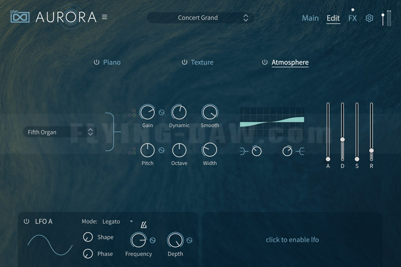The width and height of the screenshot is (401, 267).
Task: Click the Gain knob
Action: click(148, 112)
